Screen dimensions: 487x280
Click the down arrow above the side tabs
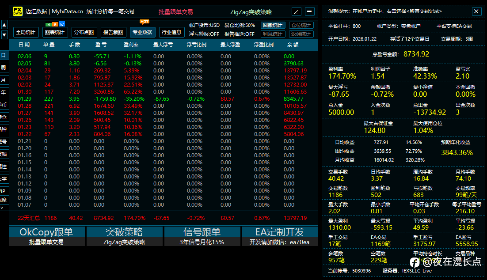pos(4,35)
